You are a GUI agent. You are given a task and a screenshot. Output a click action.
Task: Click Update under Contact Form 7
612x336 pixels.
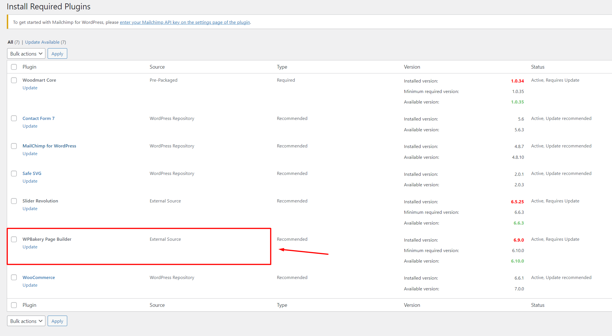click(x=30, y=126)
